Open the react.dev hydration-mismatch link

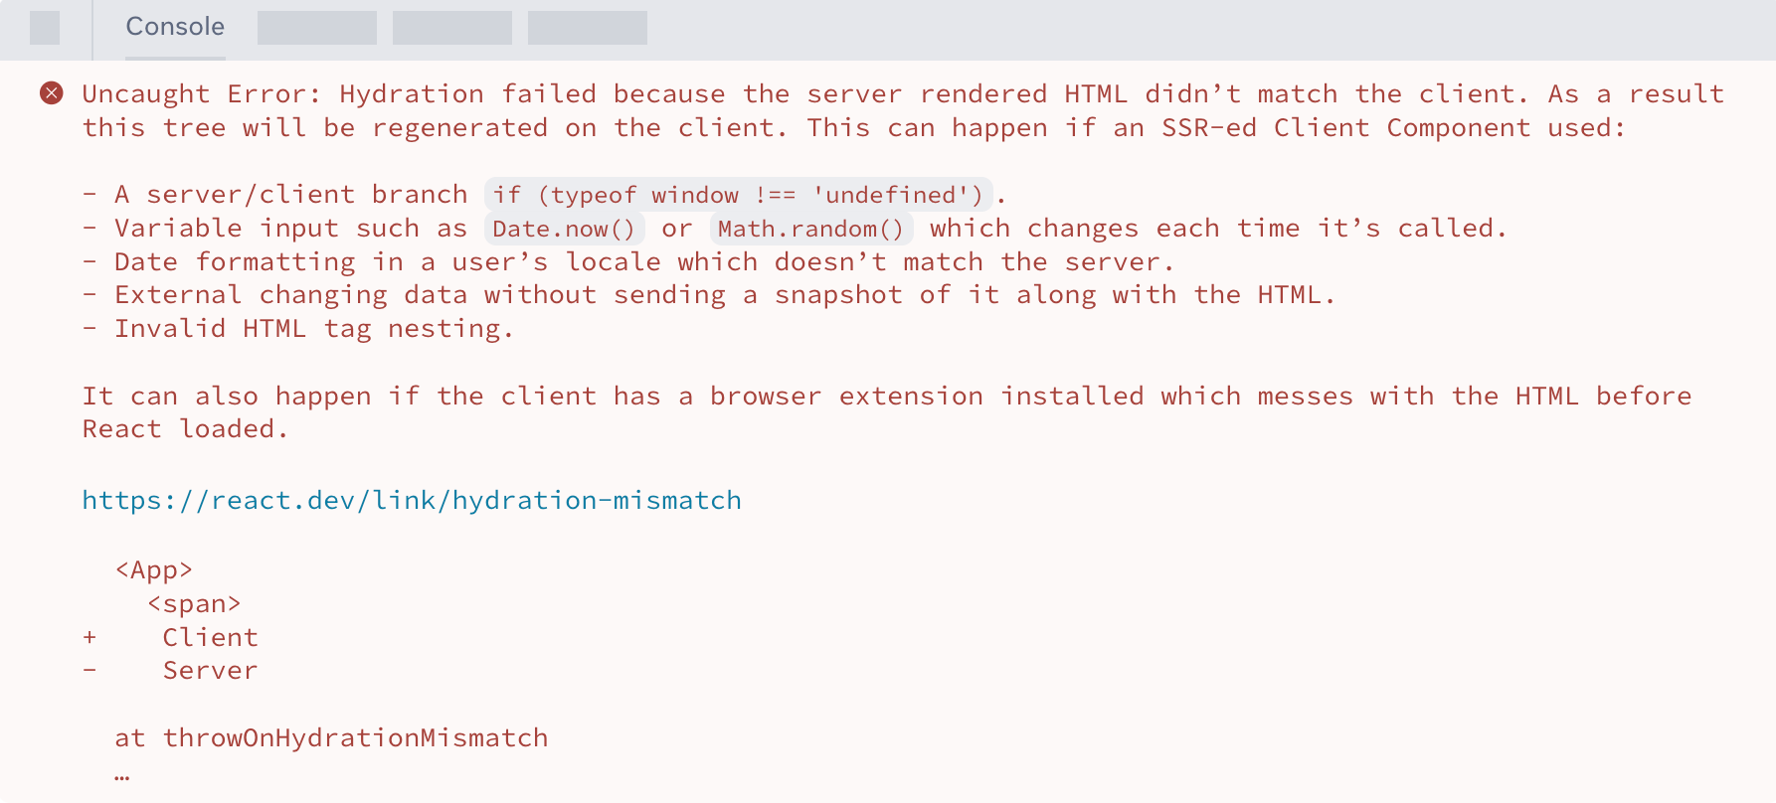coord(412,500)
